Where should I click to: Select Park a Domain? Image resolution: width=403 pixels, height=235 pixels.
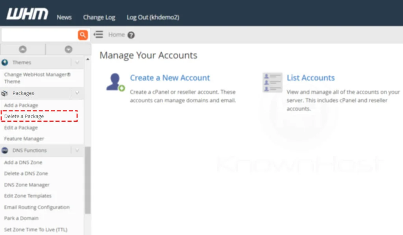[x=21, y=218]
